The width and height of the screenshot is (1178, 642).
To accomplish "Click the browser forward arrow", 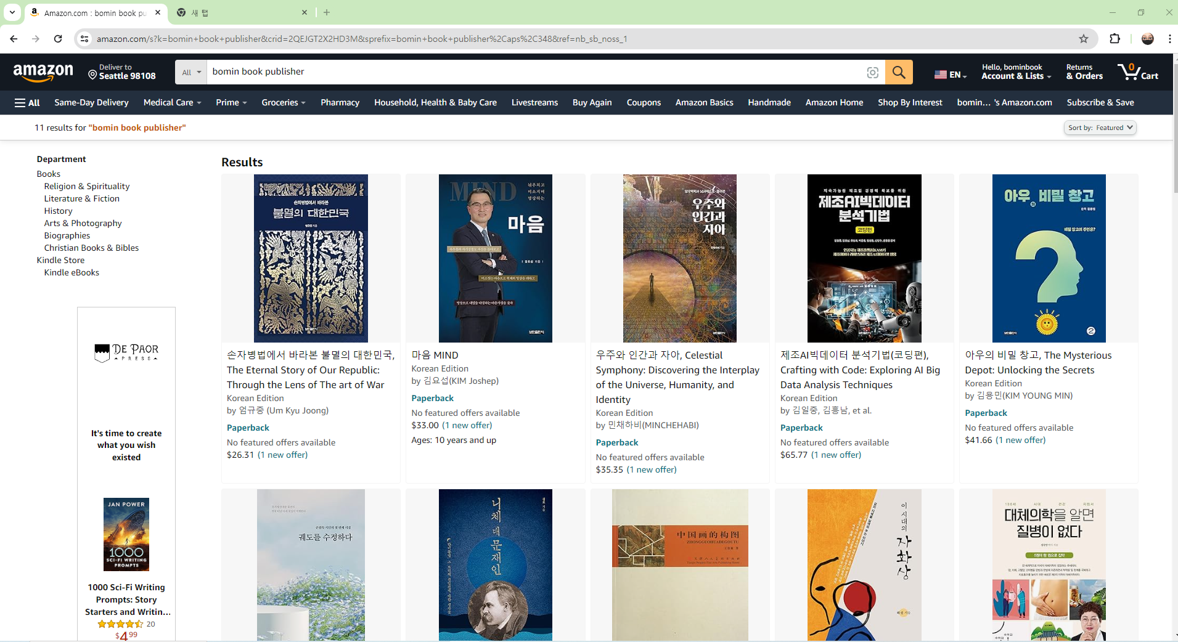I will tap(36, 39).
